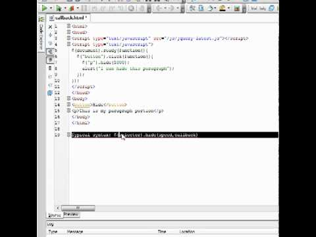Click the Message column header in Log
This screenshot has width=316, height=237.
click(75, 232)
